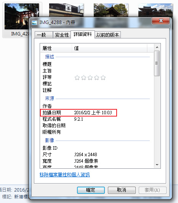Open the 安全性 tab
Viewport: 178px width, 203px height.
click(62, 35)
